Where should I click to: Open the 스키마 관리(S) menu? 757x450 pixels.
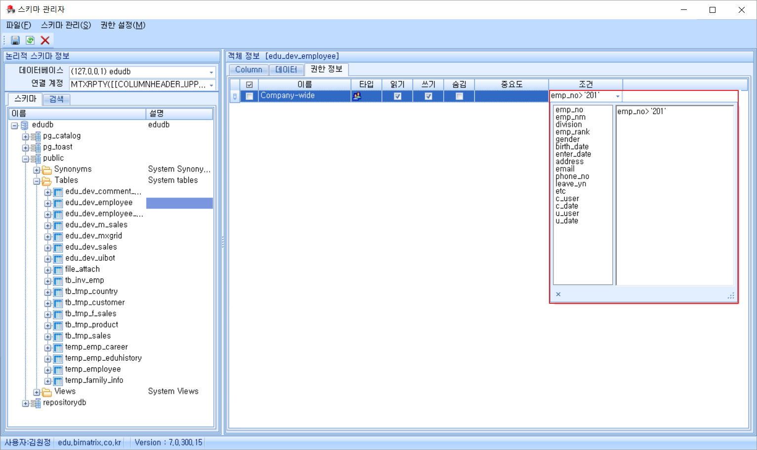point(66,25)
